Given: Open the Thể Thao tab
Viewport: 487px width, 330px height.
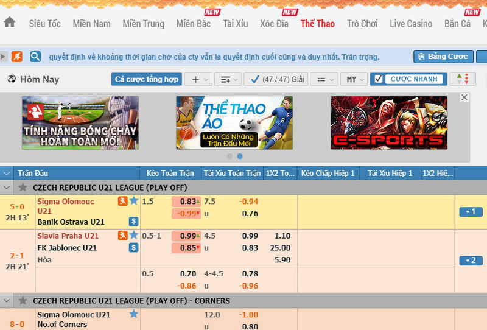Looking at the screenshot, I should [317, 24].
